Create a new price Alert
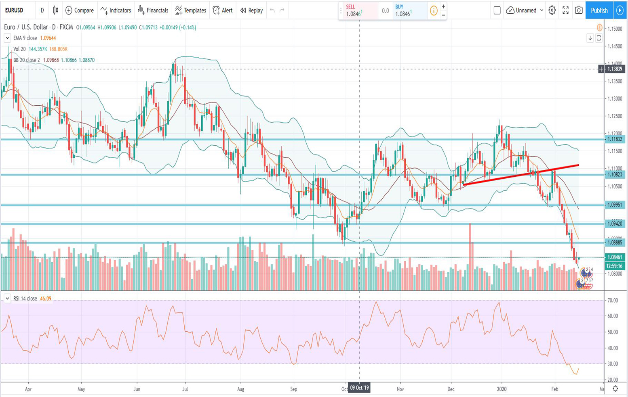 (x=223, y=10)
